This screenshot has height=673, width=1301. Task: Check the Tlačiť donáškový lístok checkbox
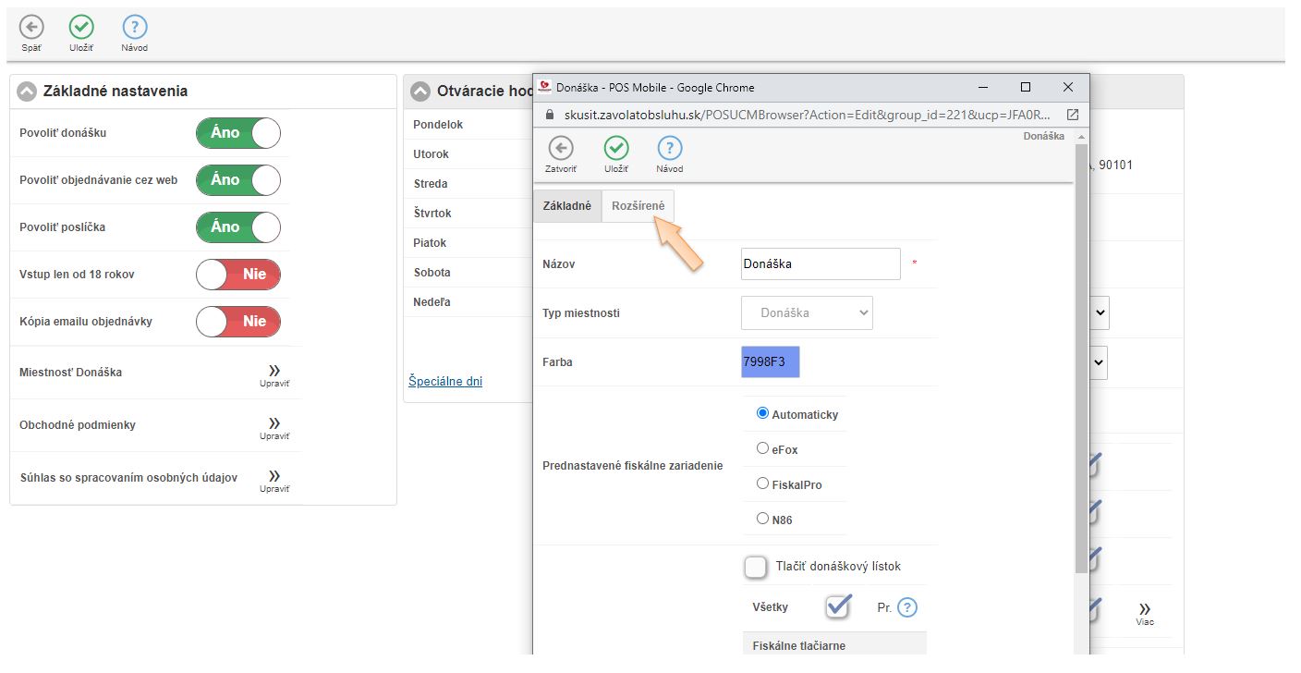point(756,567)
